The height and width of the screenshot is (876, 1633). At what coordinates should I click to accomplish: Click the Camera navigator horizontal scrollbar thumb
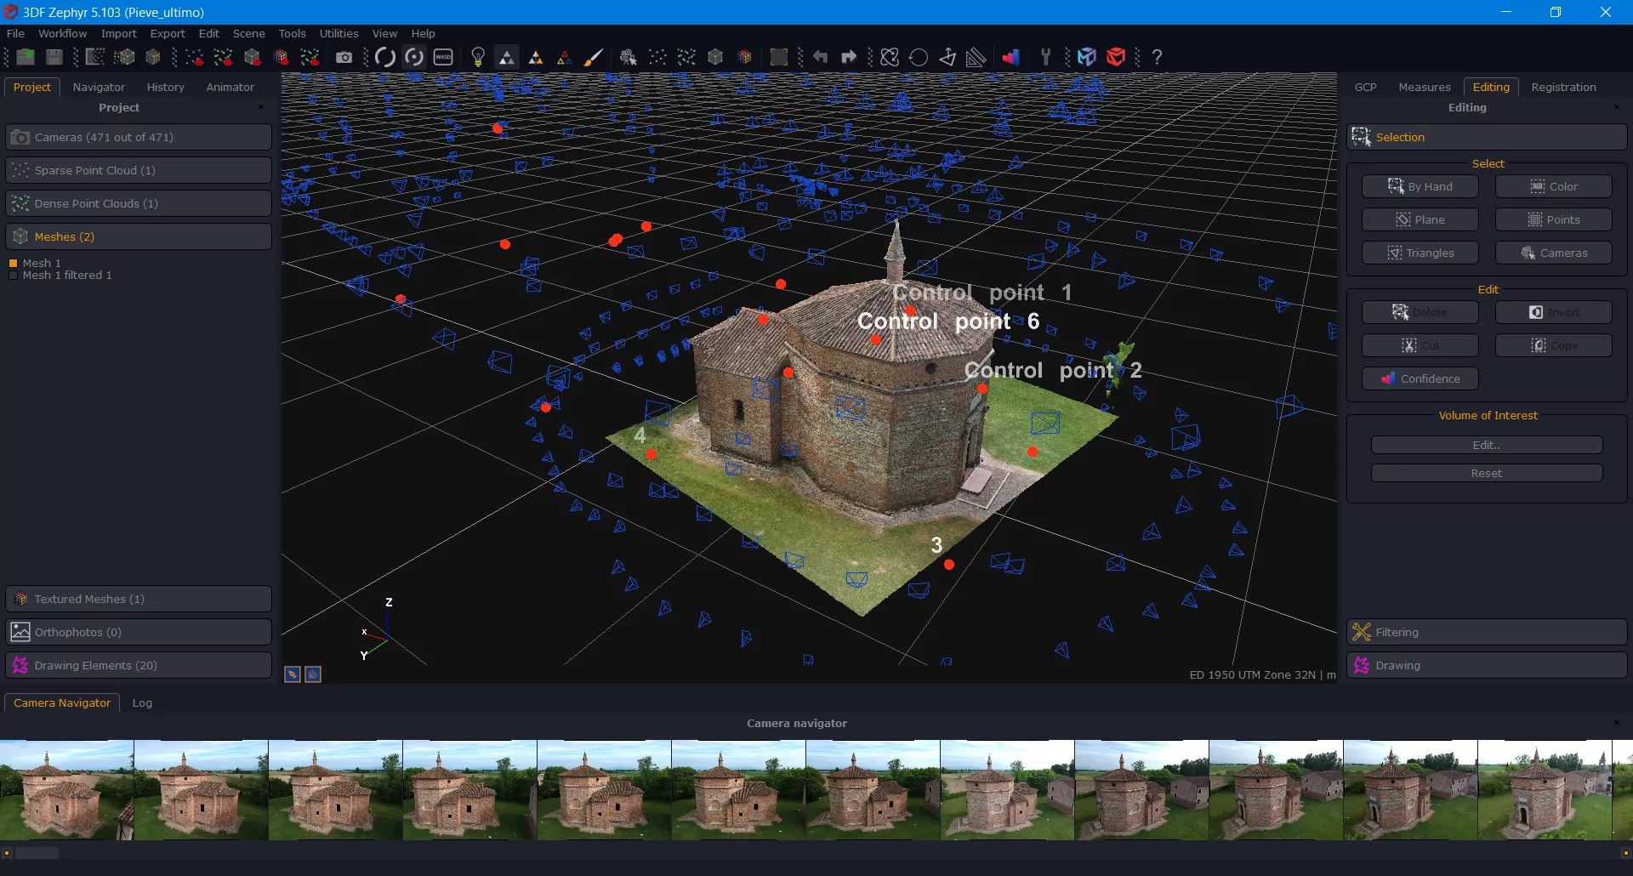pyautogui.click(x=37, y=853)
